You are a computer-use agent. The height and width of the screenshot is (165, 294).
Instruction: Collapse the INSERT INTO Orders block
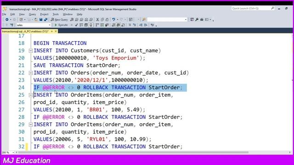(31, 73)
